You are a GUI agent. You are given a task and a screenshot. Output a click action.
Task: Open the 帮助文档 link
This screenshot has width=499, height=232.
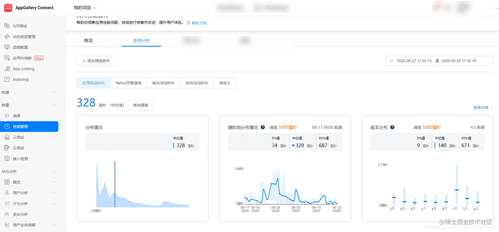(198, 23)
